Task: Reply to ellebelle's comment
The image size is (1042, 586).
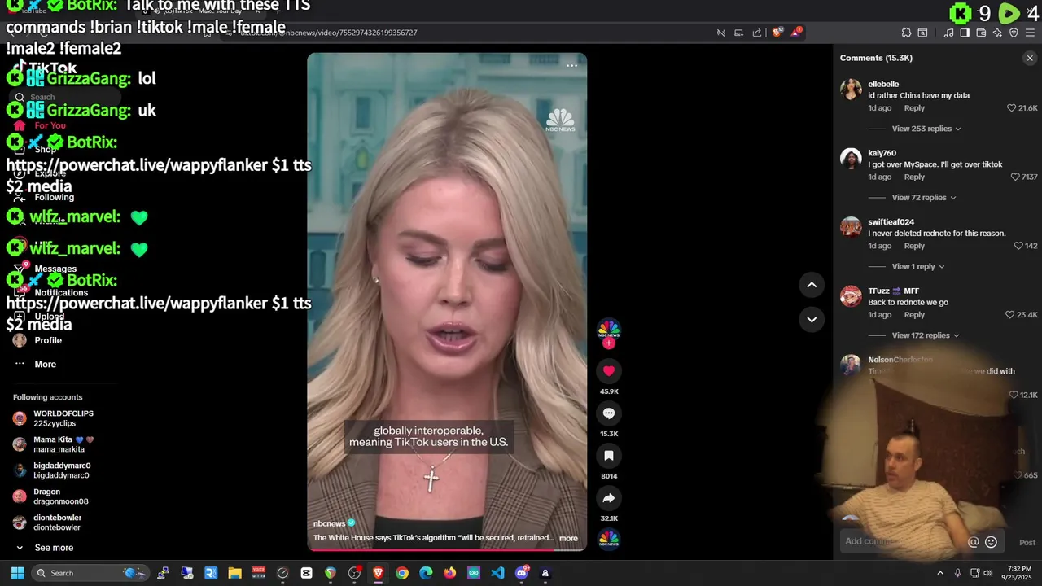Action: [x=914, y=108]
